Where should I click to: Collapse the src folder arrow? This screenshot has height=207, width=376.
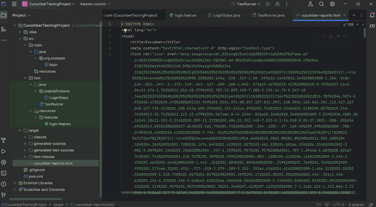[x=20, y=39]
